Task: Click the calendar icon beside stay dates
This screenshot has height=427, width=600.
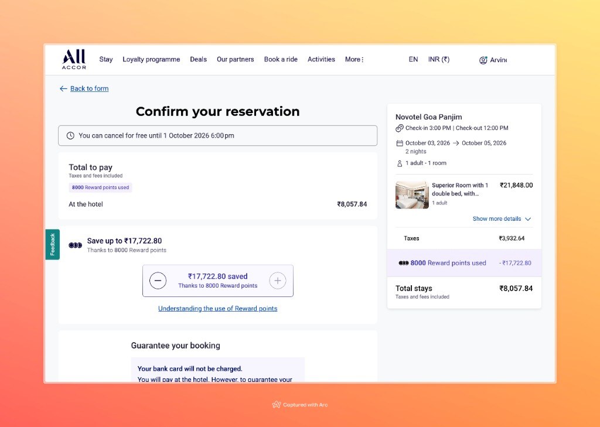Action: pyautogui.click(x=400, y=143)
